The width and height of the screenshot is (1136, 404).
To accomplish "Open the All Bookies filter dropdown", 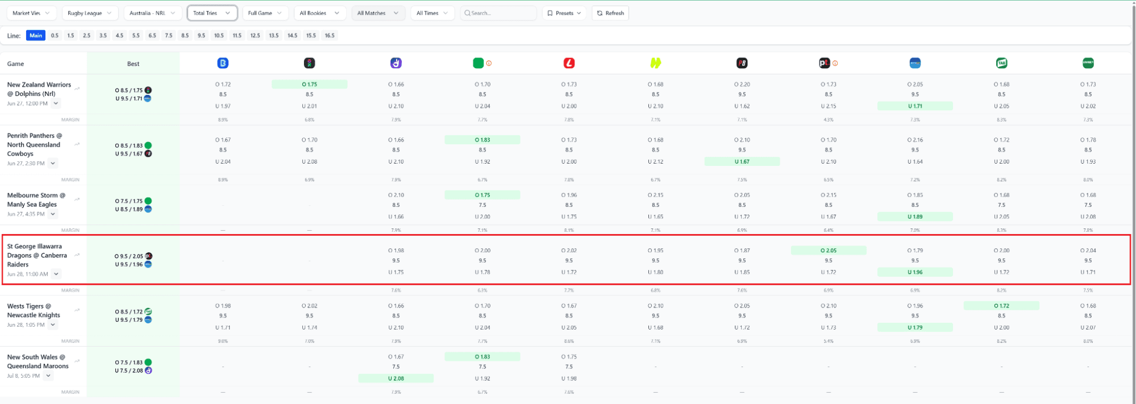I will 319,13.
